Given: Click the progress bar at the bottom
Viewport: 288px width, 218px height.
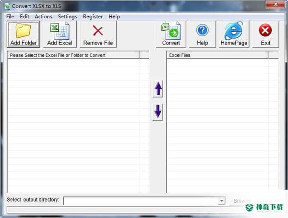Looking at the screenshot, I should [x=127, y=210].
